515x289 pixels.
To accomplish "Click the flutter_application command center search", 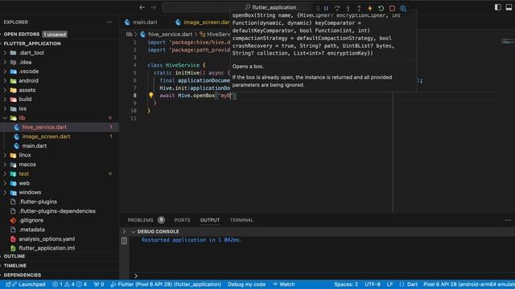I will point(271,7).
